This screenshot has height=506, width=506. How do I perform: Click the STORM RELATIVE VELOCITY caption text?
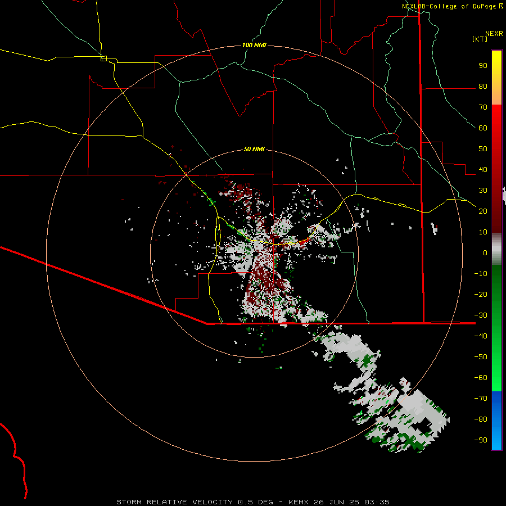tap(174, 502)
